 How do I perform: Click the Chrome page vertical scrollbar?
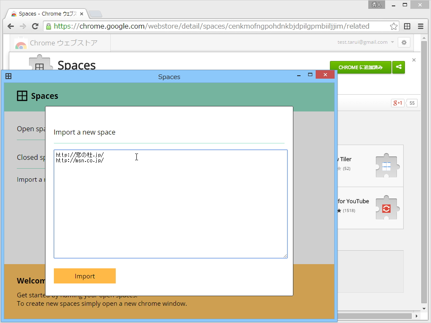pos(424,172)
